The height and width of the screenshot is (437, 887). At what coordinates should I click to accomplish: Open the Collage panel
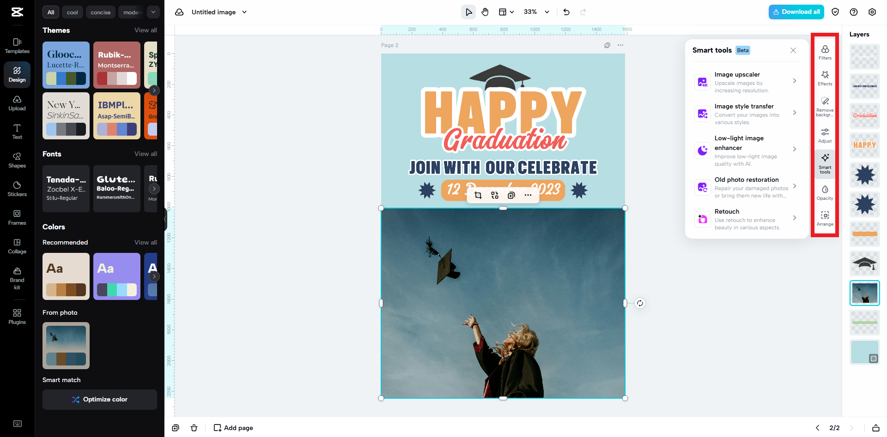(x=17, y=246)
